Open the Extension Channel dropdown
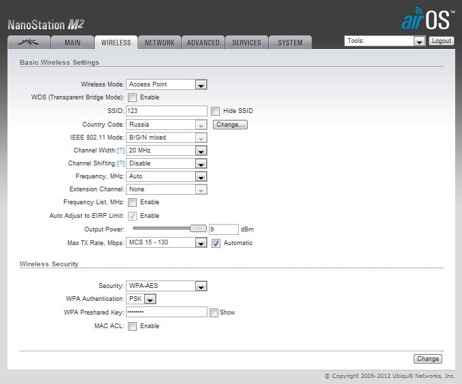The width and height of the screenshot is (462, 384). 167,189
